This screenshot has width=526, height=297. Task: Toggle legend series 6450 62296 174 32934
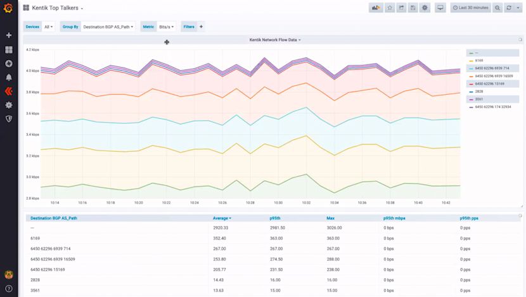pos(492,107)
